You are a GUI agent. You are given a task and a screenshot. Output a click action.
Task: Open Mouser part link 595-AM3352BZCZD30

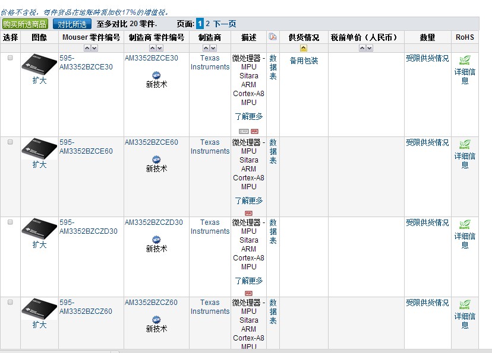(89, 227)
